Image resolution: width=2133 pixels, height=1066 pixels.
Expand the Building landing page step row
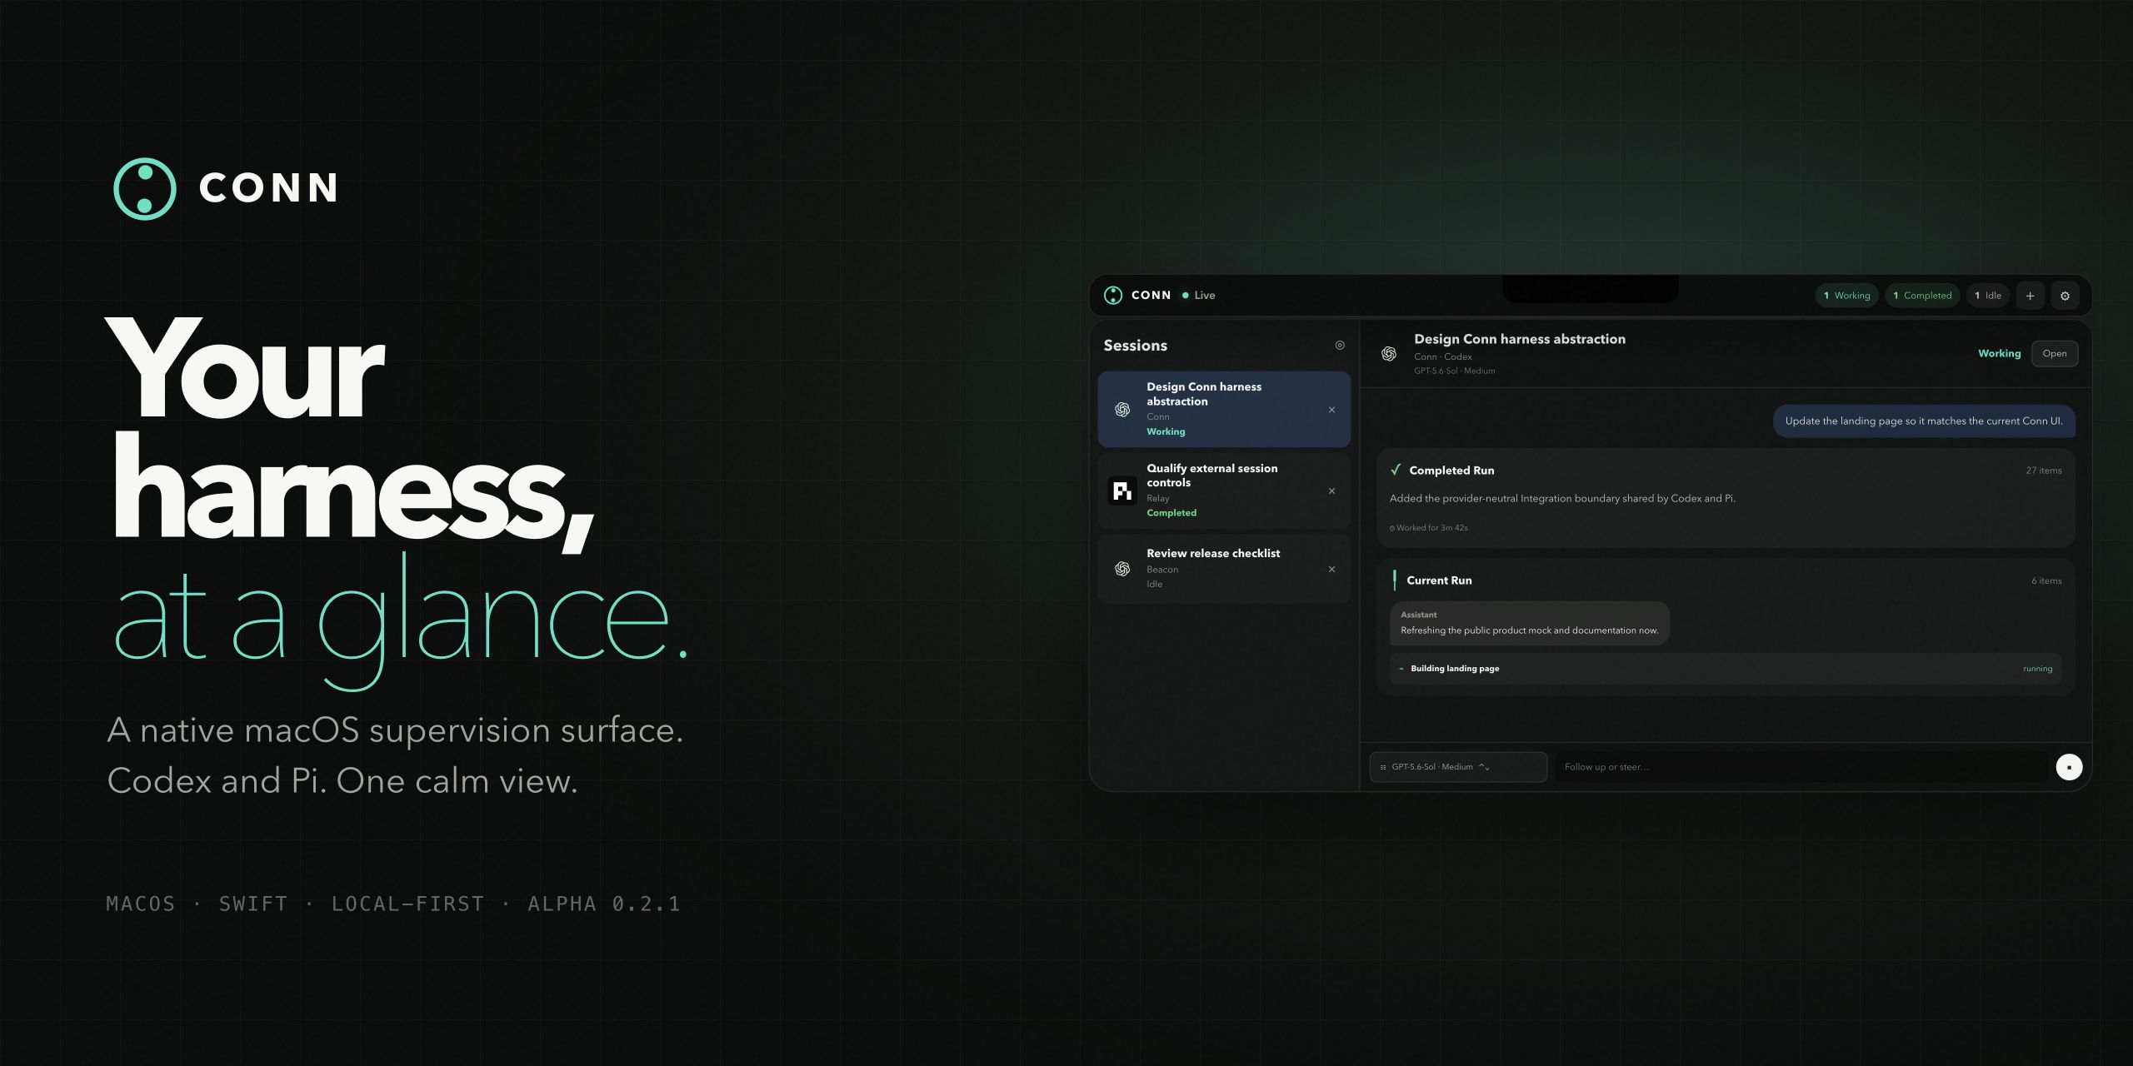(x=1726, y=669)
